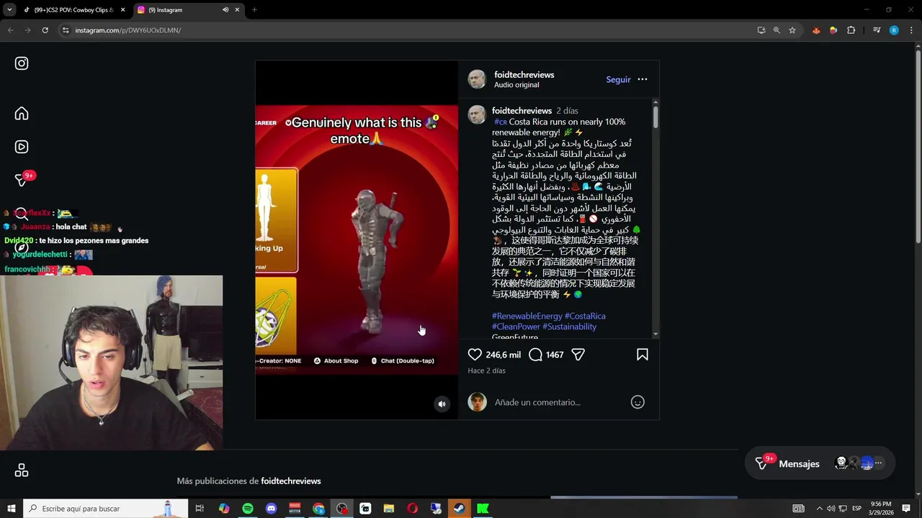Open sidebar Messages icon with the 9+ badge

point(22,180)
